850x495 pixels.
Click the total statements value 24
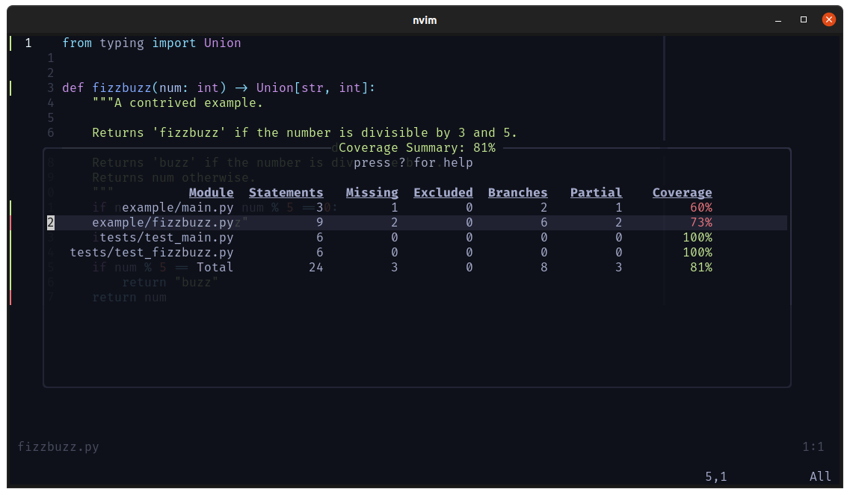[316, 267]
